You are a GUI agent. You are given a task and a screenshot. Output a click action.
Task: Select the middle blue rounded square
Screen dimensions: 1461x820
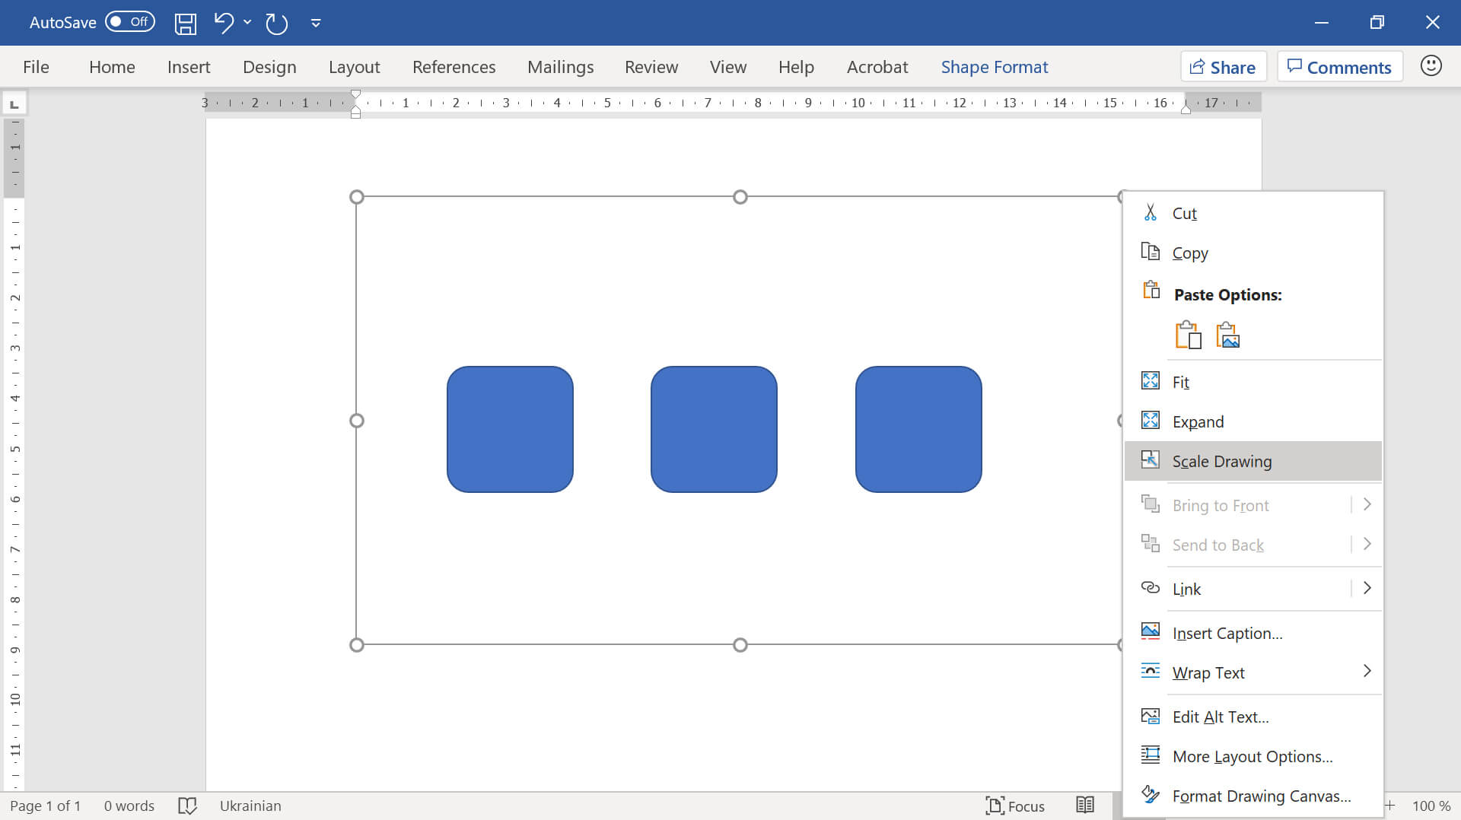[714, 429]
